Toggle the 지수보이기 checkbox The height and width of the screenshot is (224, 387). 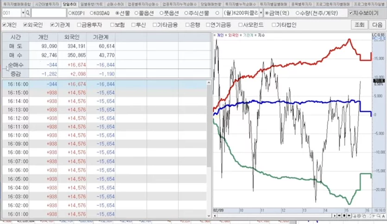click(351, 13)
